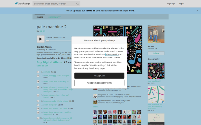The height and width of the screenshot is (125, 201).
Task: Open the Terms of Use link
Action: (x=93, y=11)
